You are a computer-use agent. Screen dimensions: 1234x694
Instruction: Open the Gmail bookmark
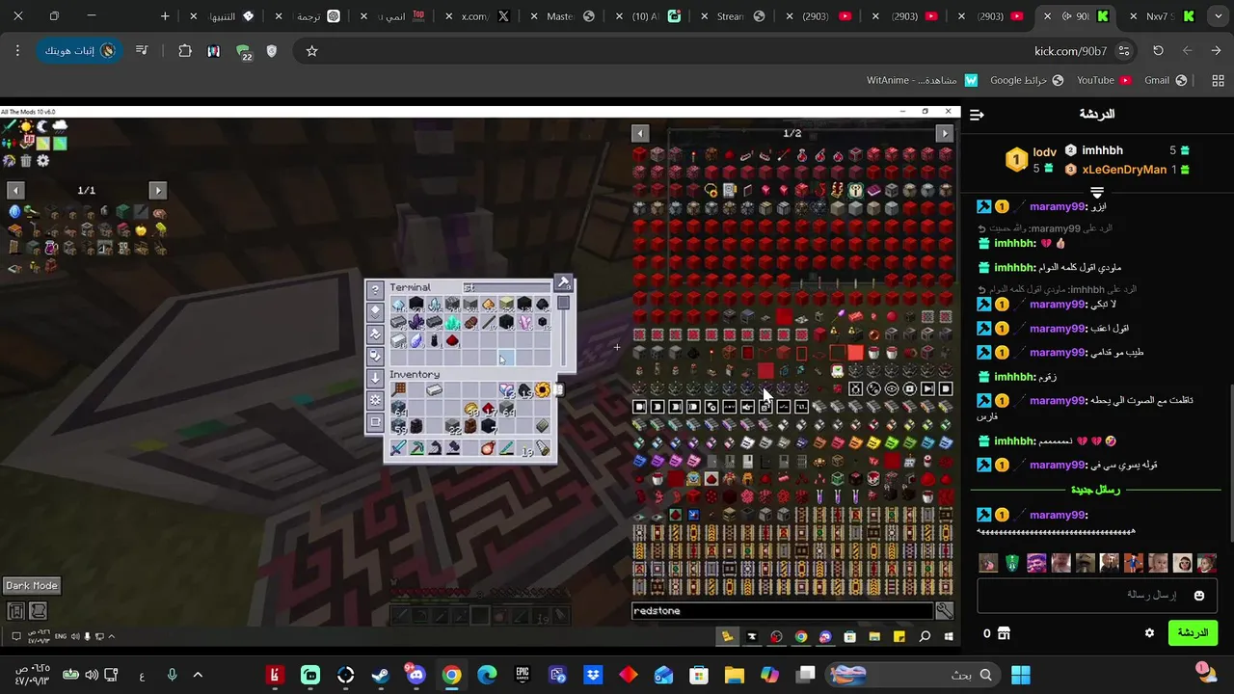pyautogui.click(x=1166, y=80)
